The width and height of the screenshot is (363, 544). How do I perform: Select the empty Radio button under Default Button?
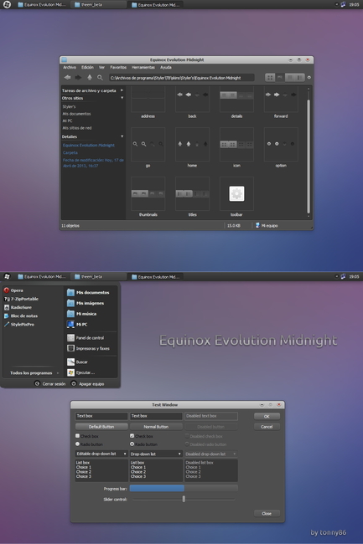[77, 444]
